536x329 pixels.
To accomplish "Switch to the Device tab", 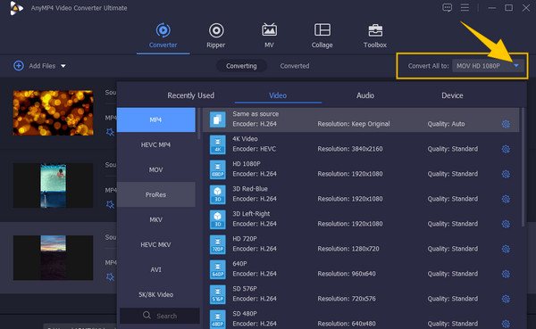I will coord(452,95).
